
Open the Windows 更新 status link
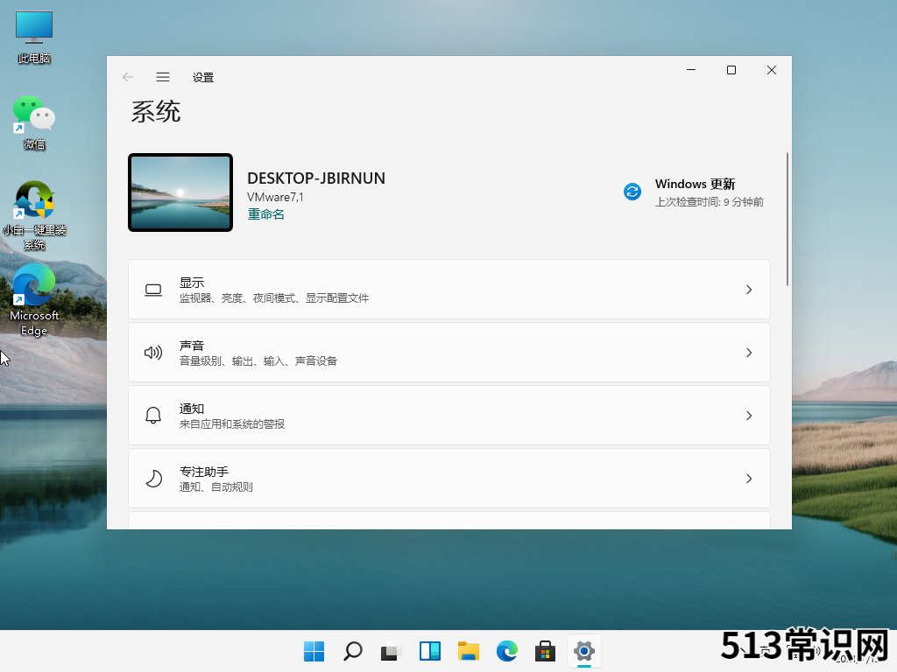(x=695, y=185)
